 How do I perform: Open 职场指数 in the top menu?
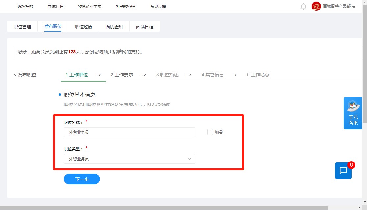tap(25, 7)
